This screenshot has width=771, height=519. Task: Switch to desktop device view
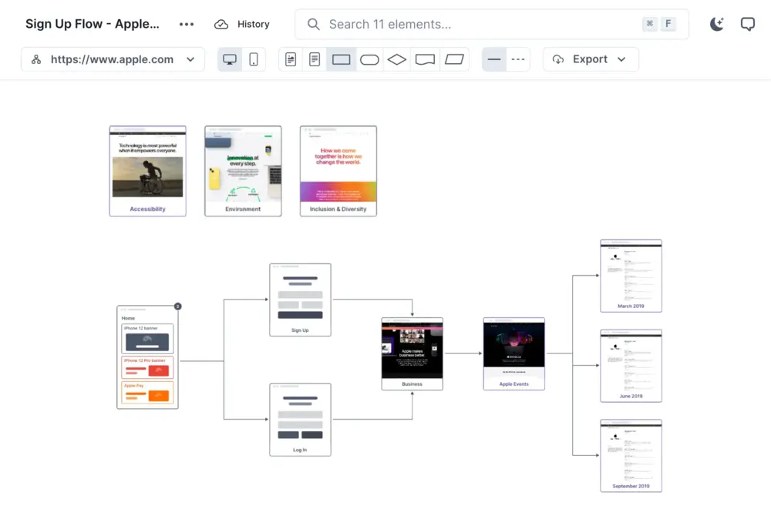[x=229, y=59]
